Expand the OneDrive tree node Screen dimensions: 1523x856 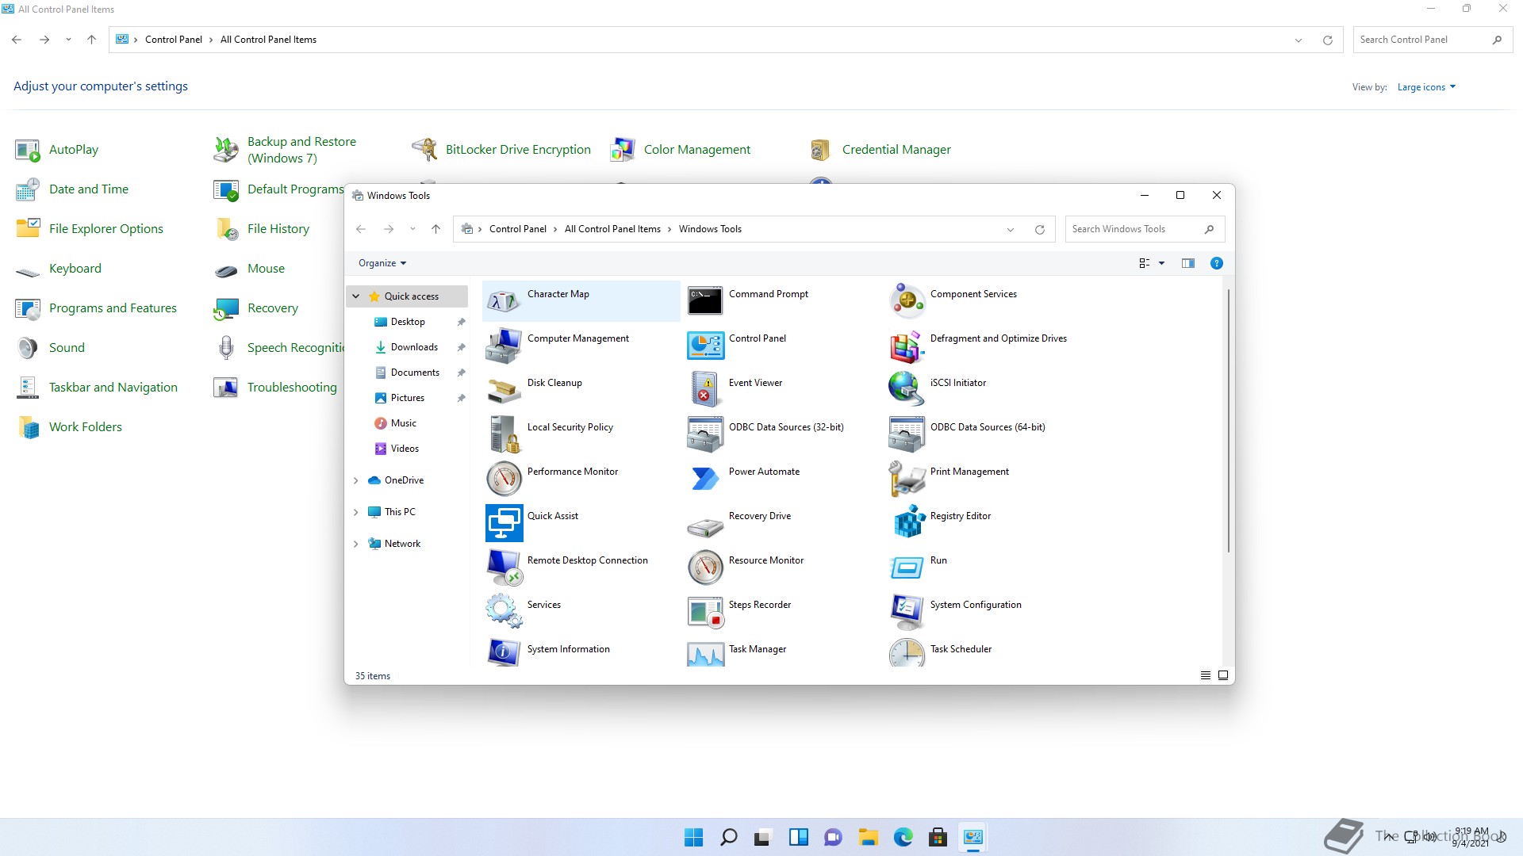pyautogui.click(x=356, y=480)
